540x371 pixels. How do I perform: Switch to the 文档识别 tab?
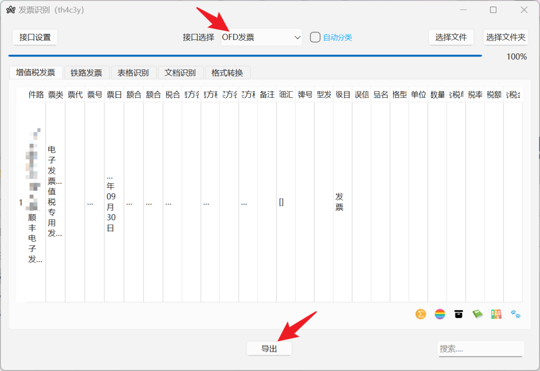tap(180, 72)
